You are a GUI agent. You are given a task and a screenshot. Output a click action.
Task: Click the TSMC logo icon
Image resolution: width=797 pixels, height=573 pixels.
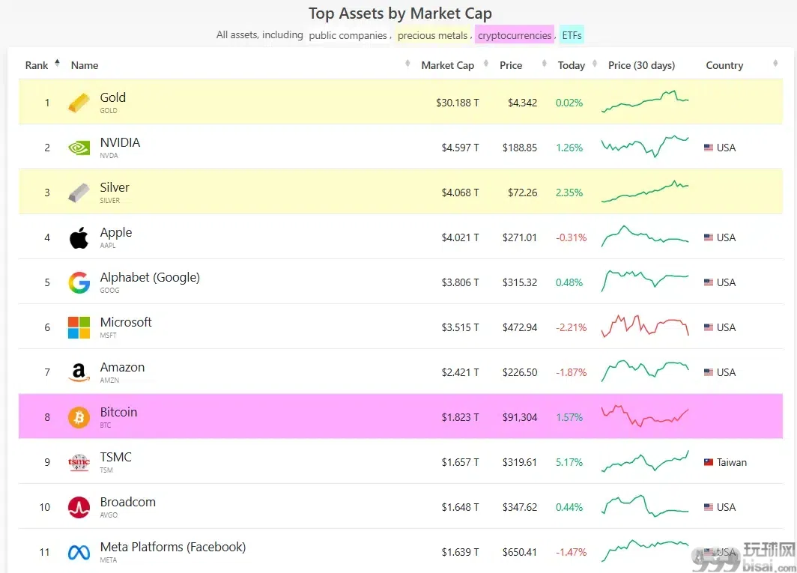(79, 462)
